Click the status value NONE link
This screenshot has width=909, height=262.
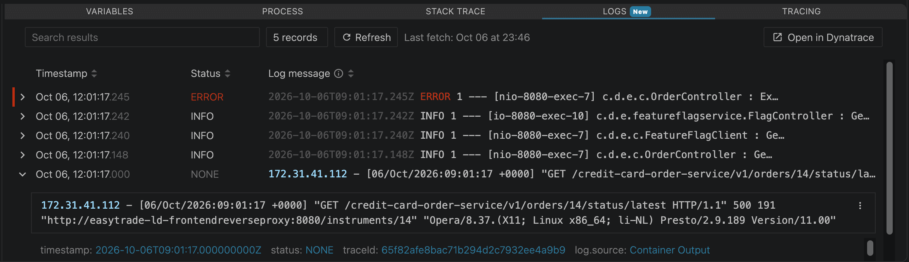[x=320, y=250]
